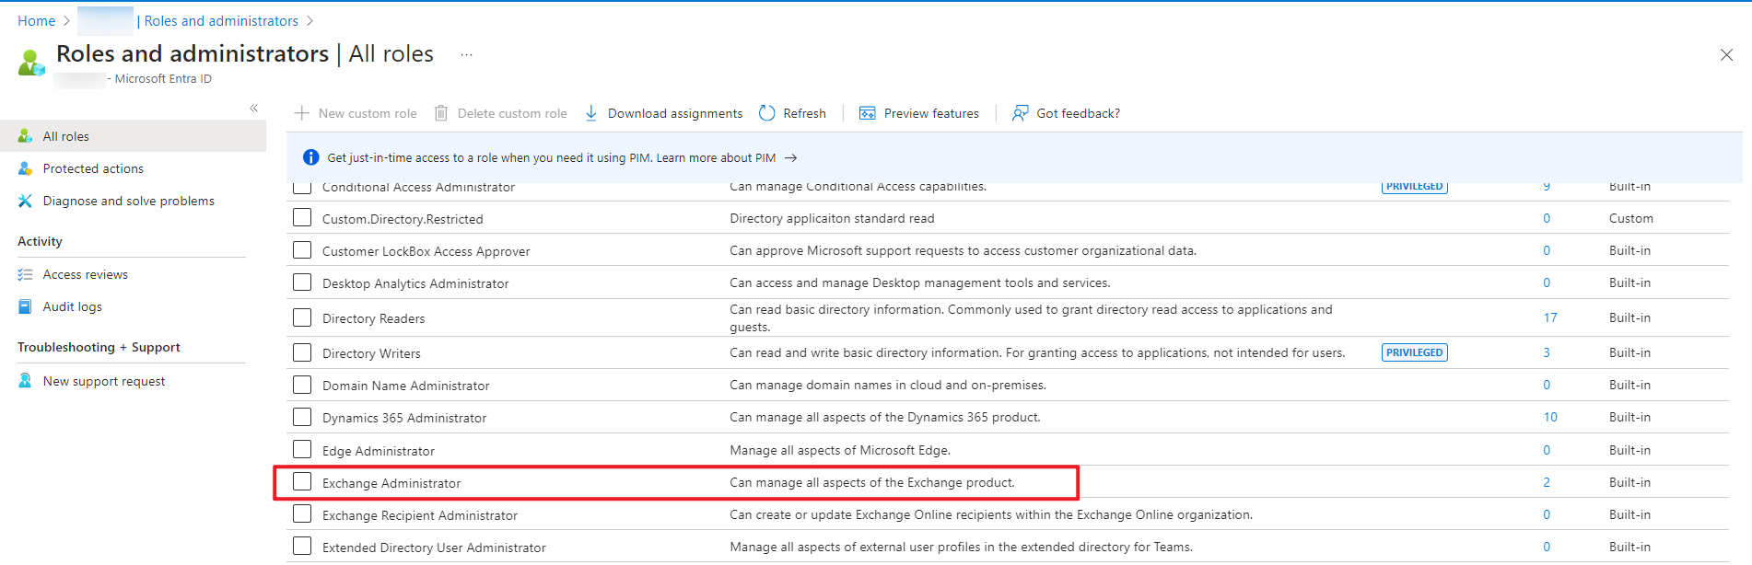1752x565 pixels.
Task: Click the Protected actions sidebar icon
Action: click(x=25, y=168)
